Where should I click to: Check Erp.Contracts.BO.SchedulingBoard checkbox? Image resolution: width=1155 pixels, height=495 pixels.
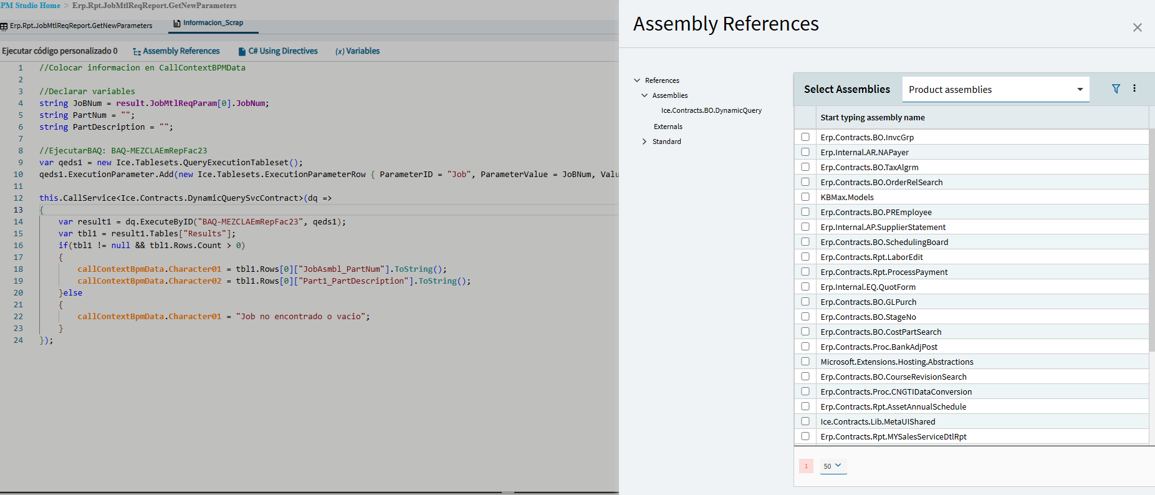pyautogui.click(x=805, y=242)
